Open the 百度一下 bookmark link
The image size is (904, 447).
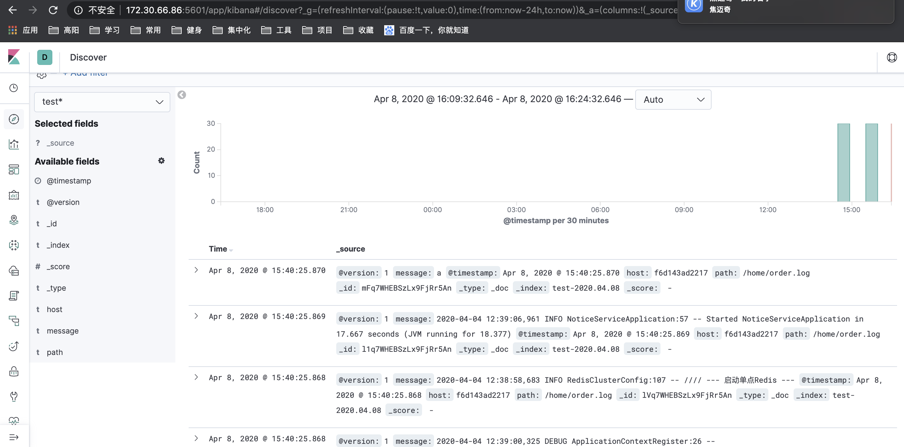click(426, 30)
